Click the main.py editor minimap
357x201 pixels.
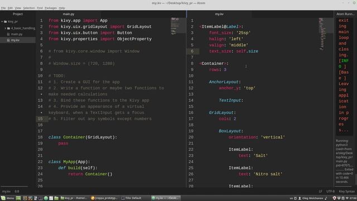pos(178,26)
